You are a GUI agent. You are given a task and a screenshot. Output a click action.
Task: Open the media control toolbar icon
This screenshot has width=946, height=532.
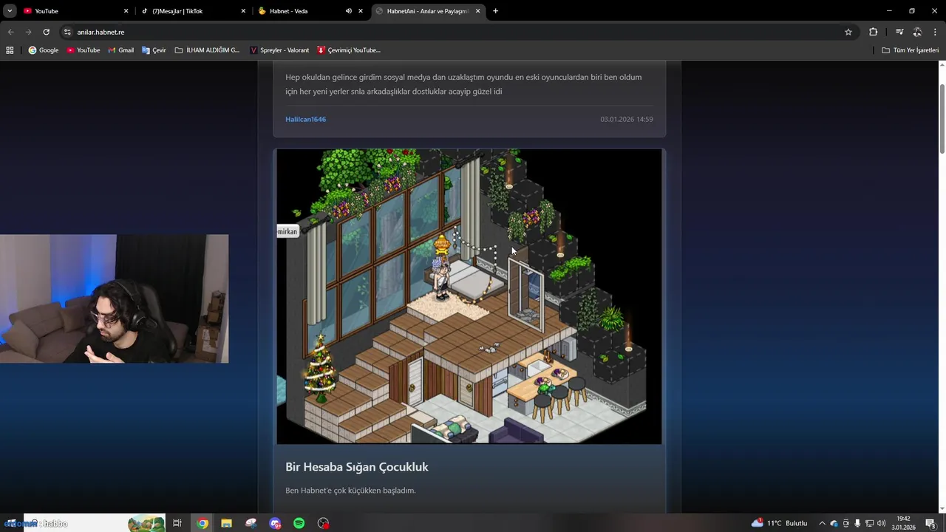point(899,32)
